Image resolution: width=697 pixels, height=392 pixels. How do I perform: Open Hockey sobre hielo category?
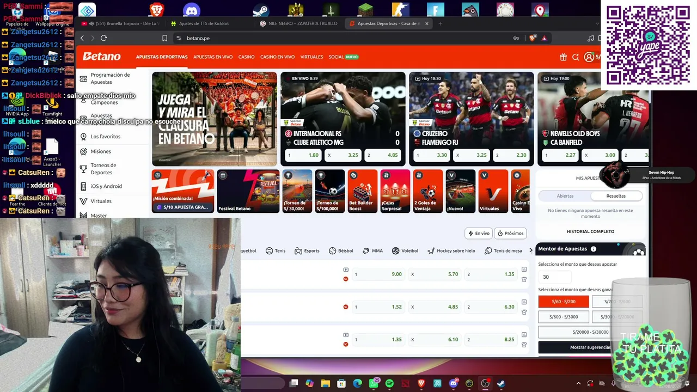451,251
